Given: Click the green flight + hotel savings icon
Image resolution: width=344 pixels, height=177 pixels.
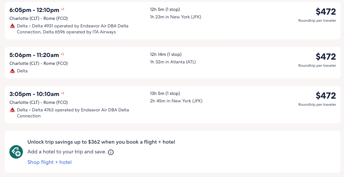Looking at the screenshot, I should coord(16,152).
